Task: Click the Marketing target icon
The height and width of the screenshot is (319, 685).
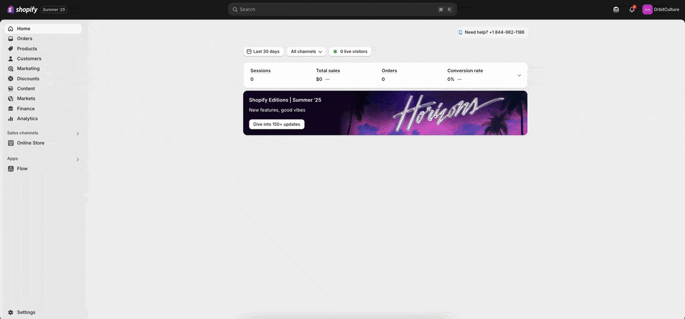Action: 11,69
